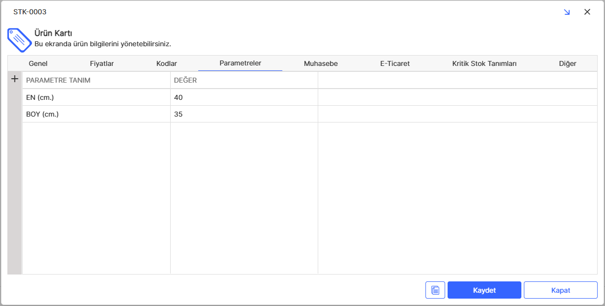Switch to the Genel tab
Screen dimensions: 605x306
pos(38,63)
